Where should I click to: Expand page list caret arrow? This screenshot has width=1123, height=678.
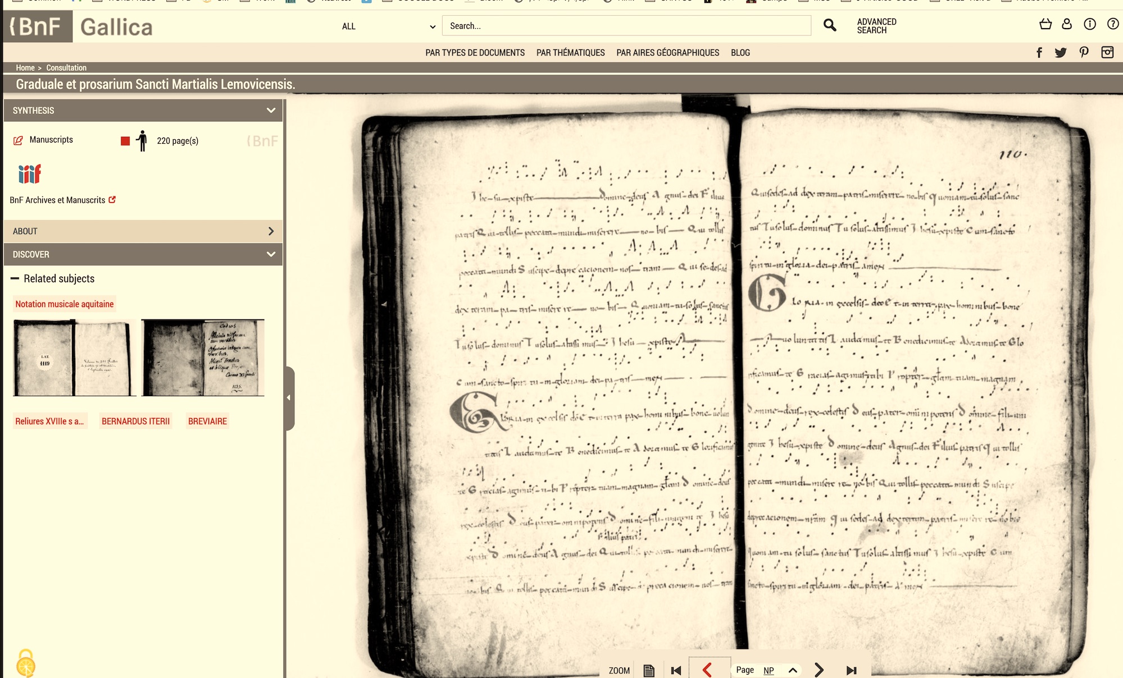pos(793,670)
